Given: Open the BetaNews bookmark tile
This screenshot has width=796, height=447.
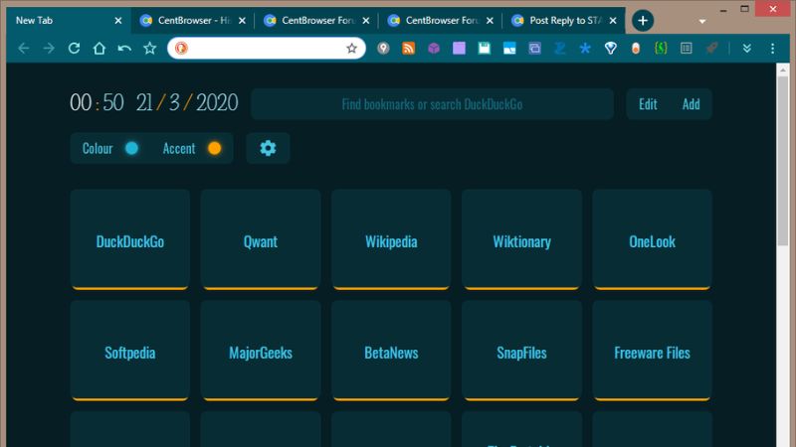Looking at the screenshot, I should (391, 351).
